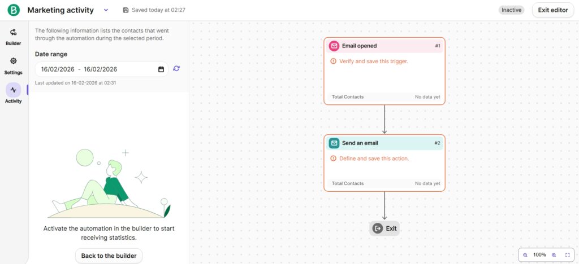Zoom out the canvas
The height and width of the screenshot is (264, 579).
click(525, 255)
